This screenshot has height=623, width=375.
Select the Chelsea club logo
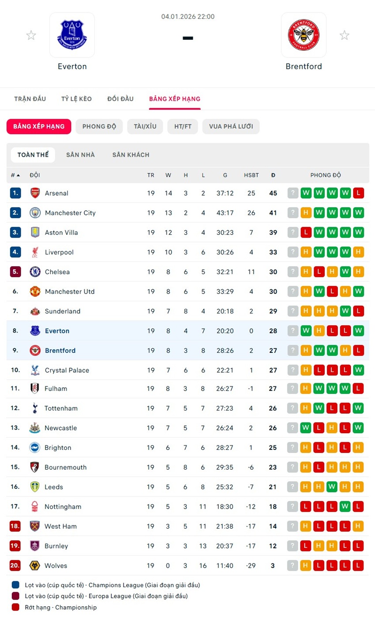click(35, 272)
